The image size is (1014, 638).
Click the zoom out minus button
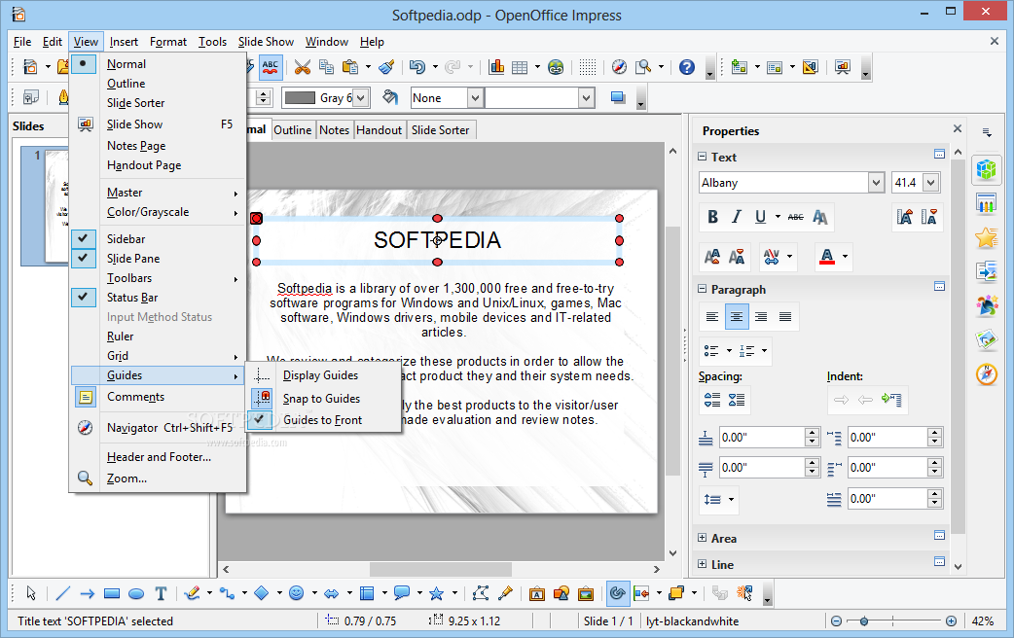tap(836, 621)
